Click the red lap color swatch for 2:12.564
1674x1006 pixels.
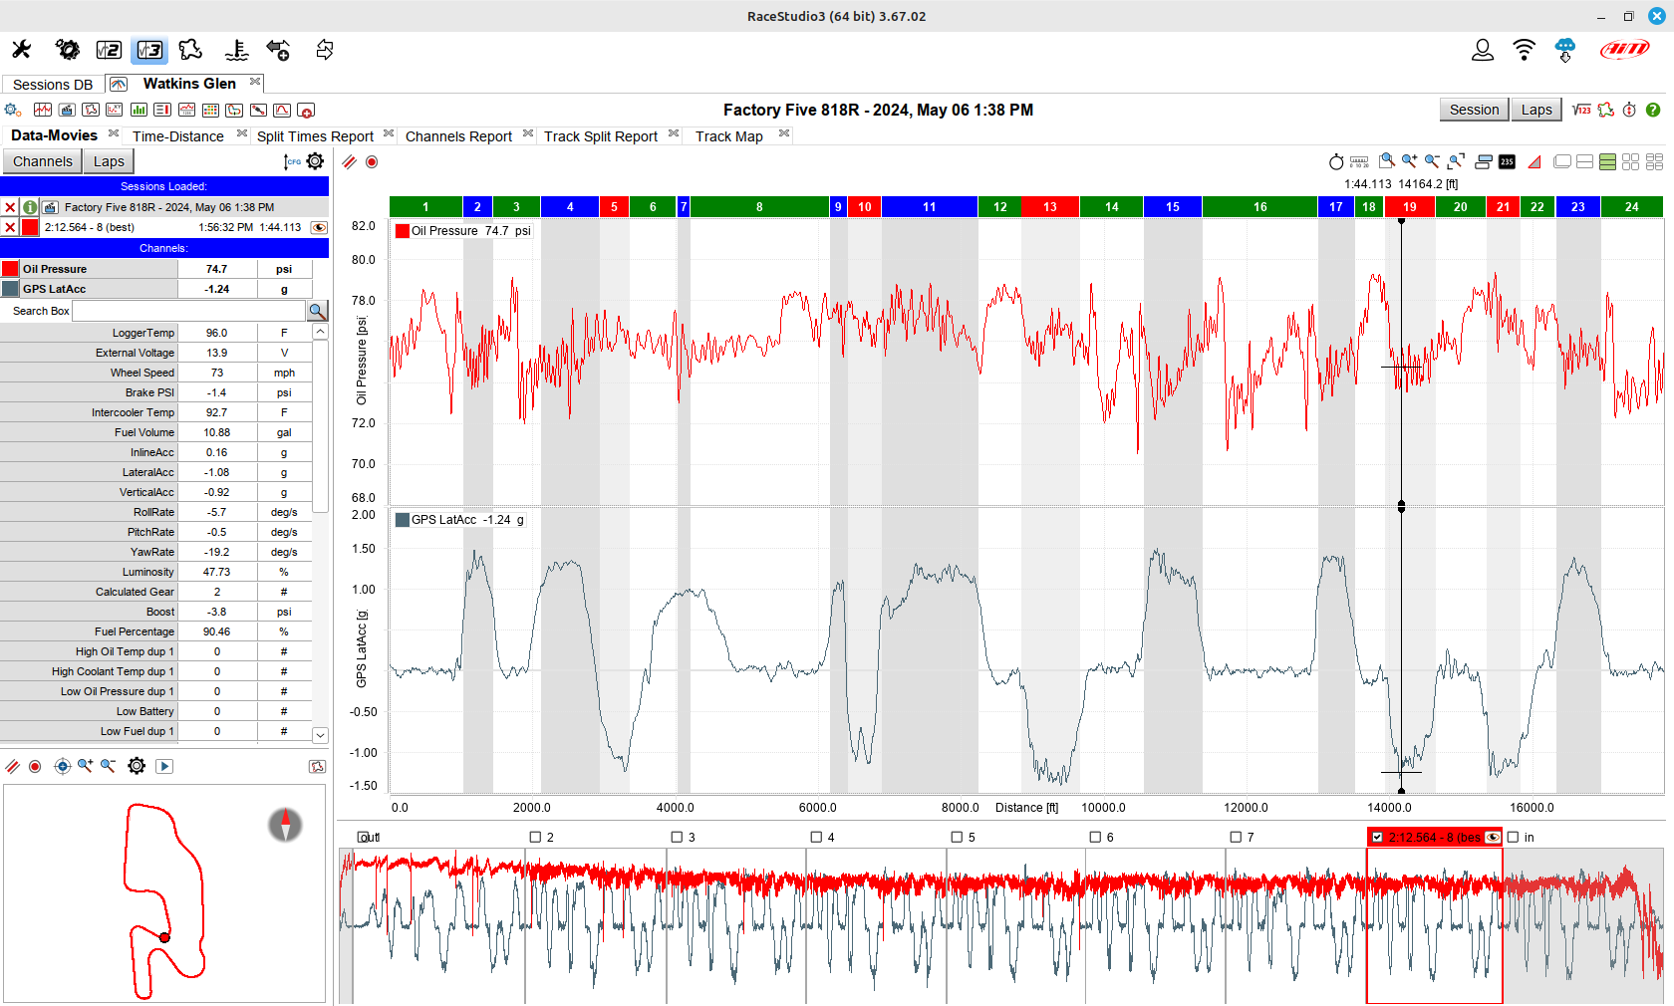(x=30, y=227)
